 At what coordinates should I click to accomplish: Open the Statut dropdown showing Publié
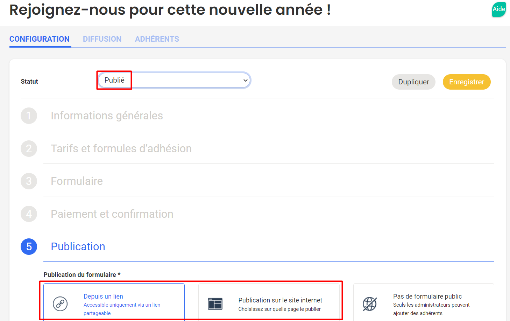(174, 80)
